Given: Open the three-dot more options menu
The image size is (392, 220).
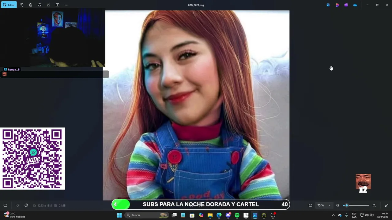Looking at the screenshot, I should coord(66,5).
